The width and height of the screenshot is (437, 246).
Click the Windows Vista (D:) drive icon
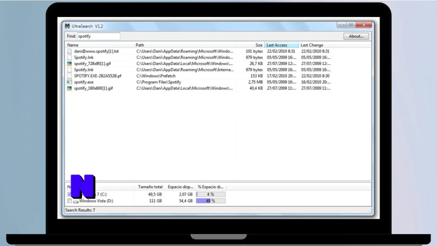[76, 201]
